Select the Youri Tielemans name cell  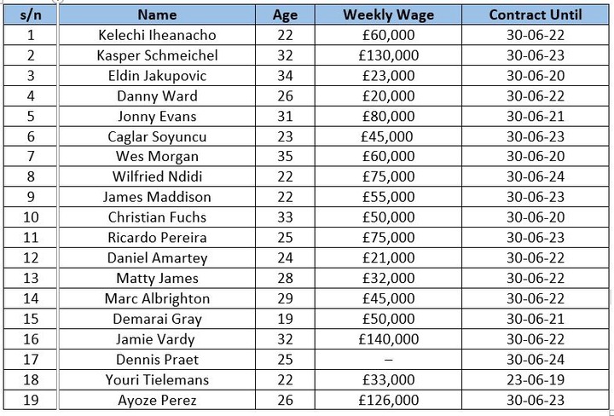coord(157,379)
